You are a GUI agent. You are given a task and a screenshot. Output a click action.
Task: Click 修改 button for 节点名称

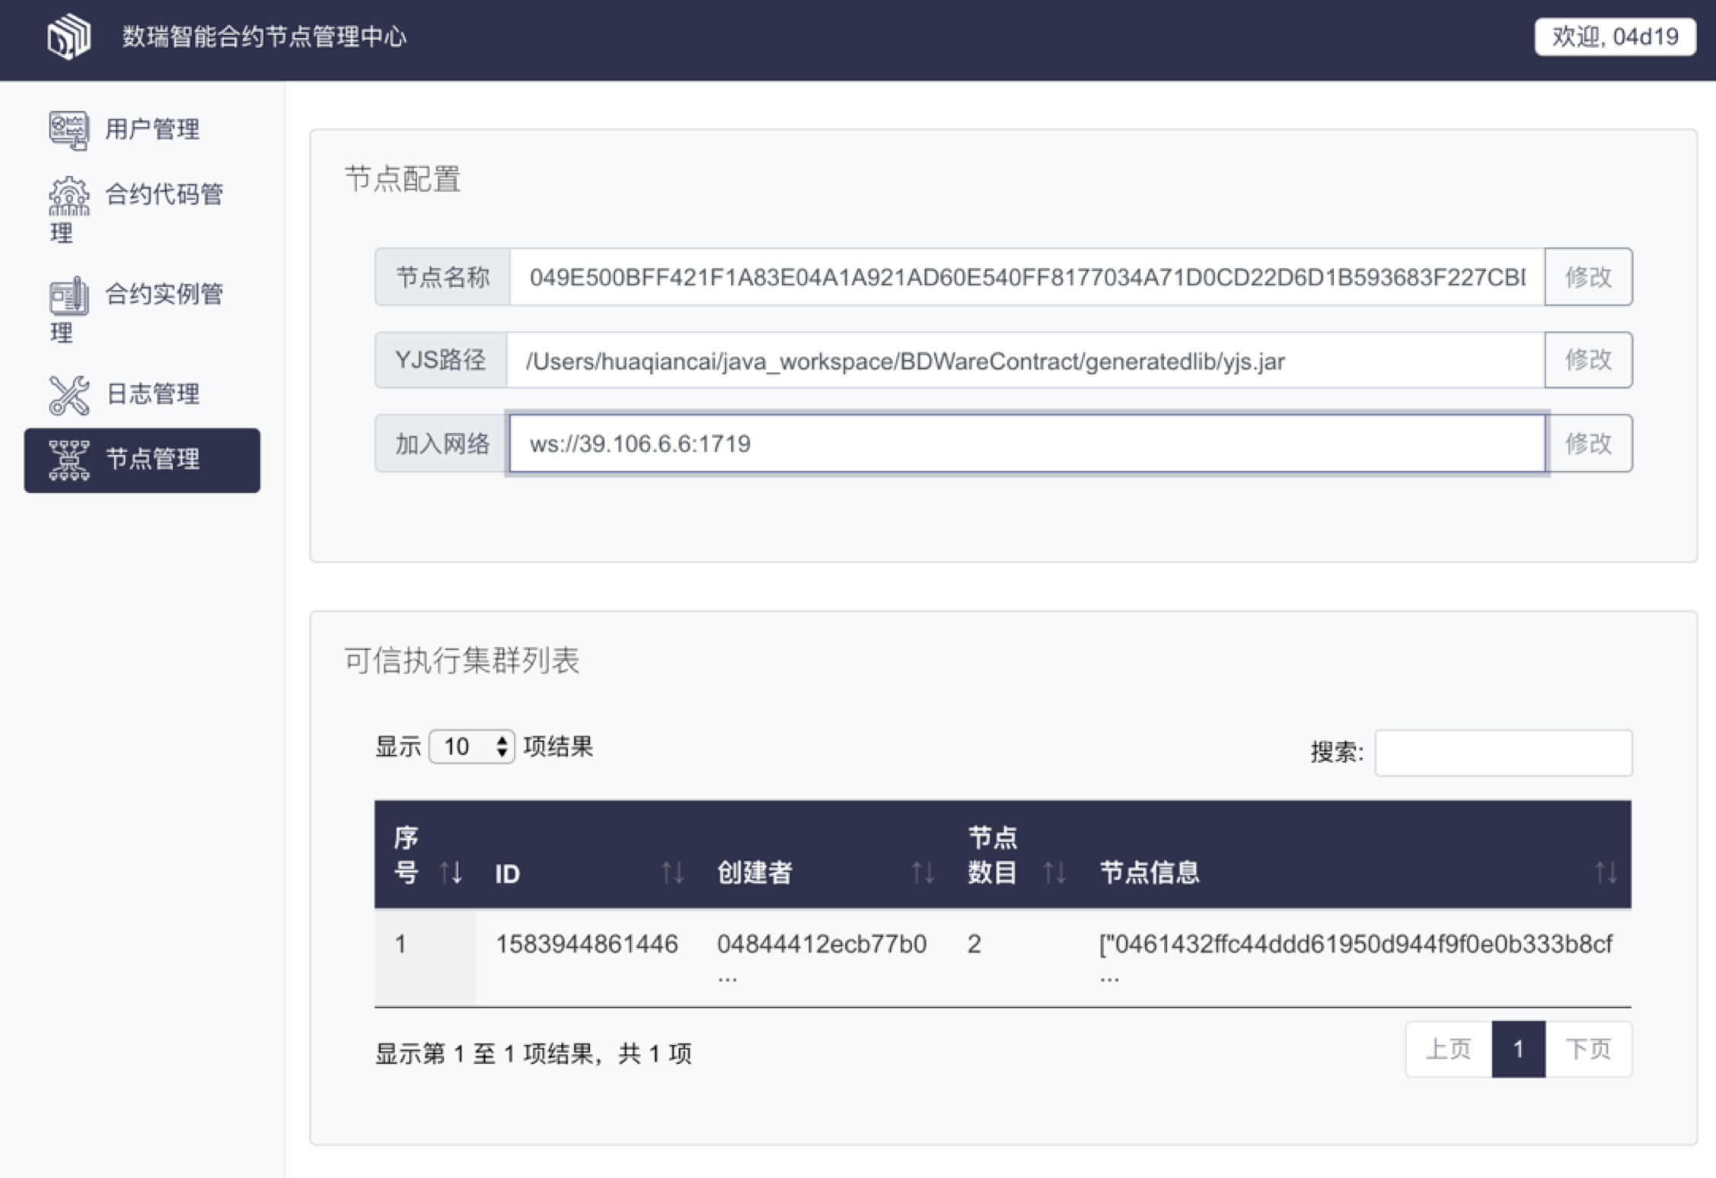point(1588,277)
